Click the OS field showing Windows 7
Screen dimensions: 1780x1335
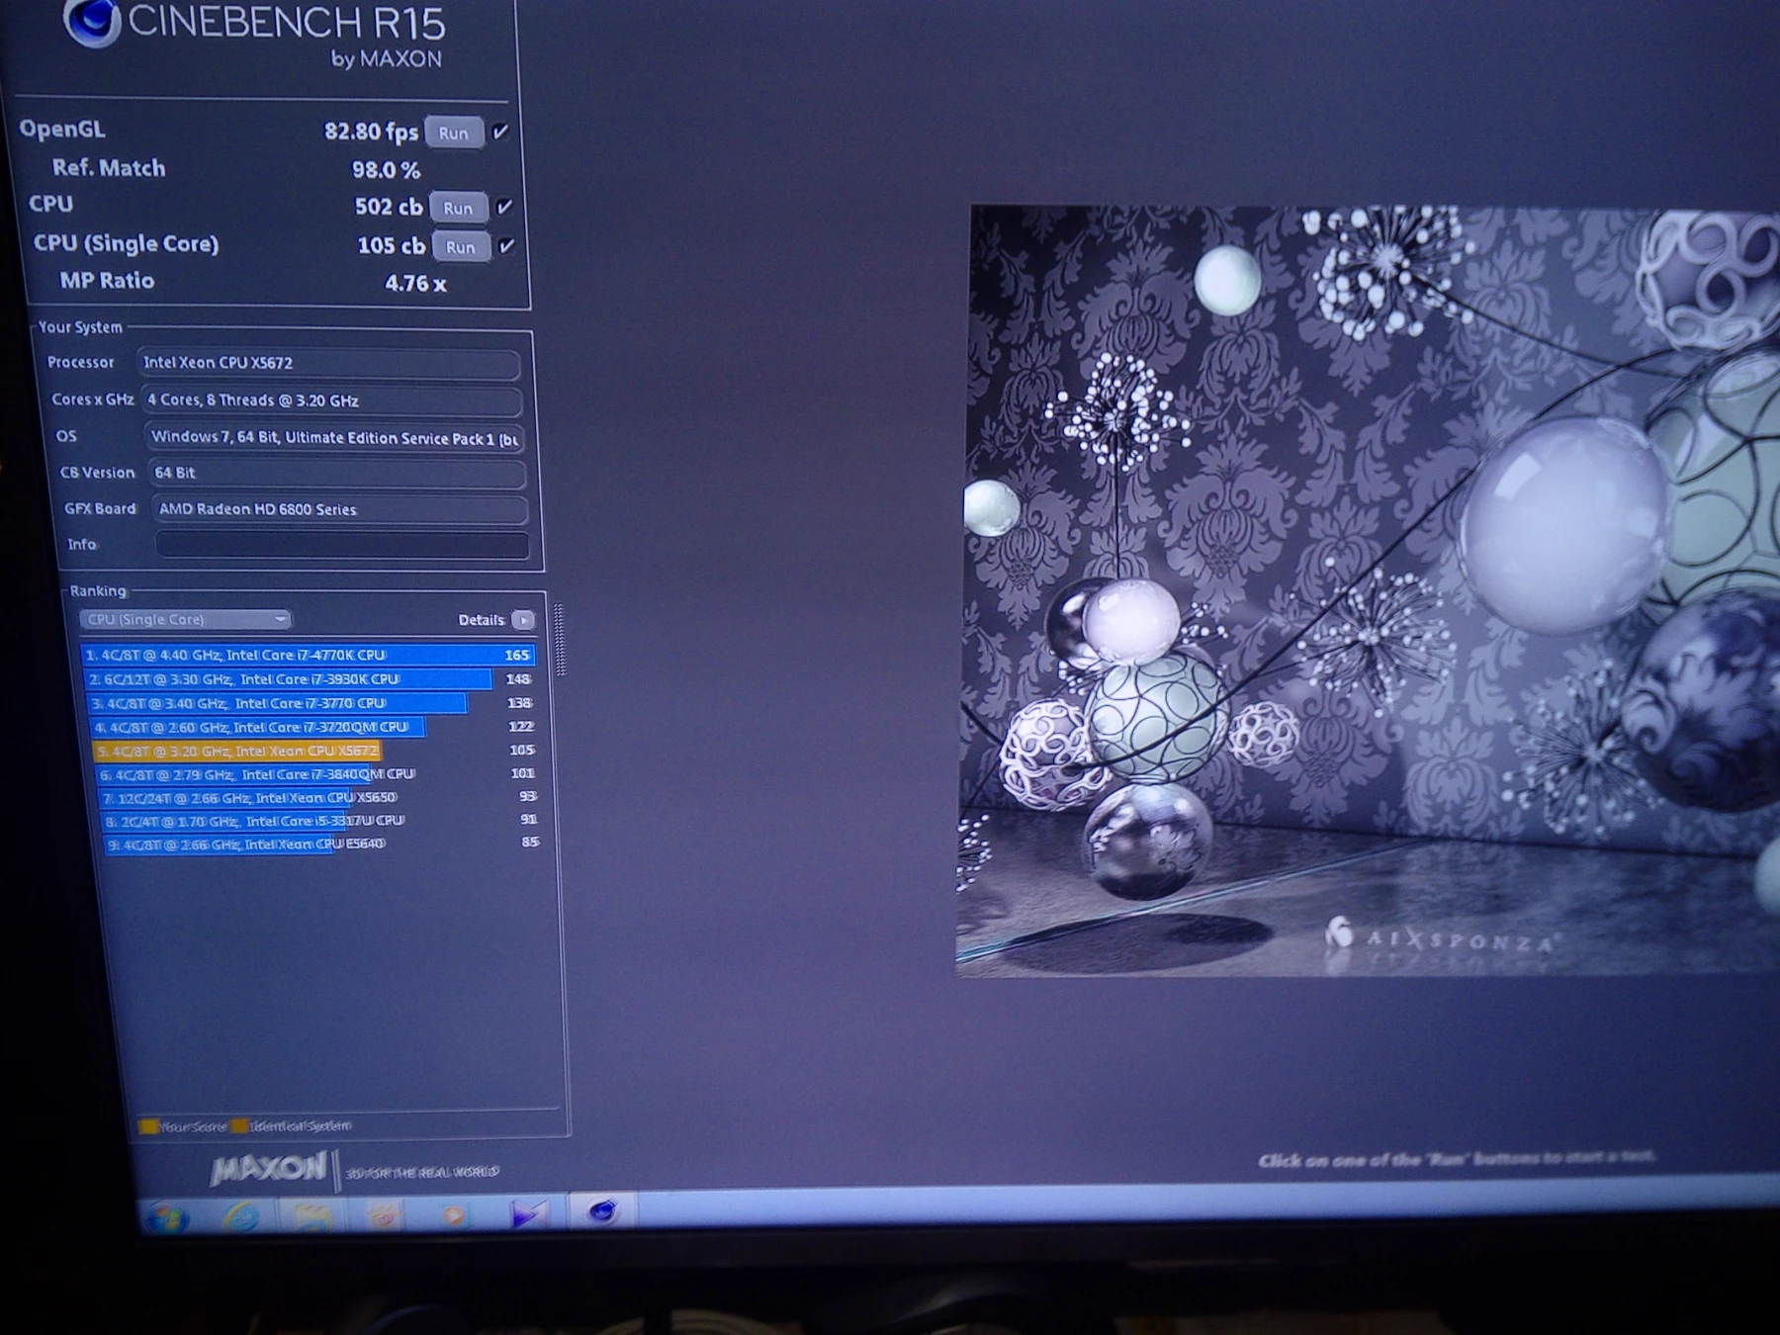pos(334,437)
